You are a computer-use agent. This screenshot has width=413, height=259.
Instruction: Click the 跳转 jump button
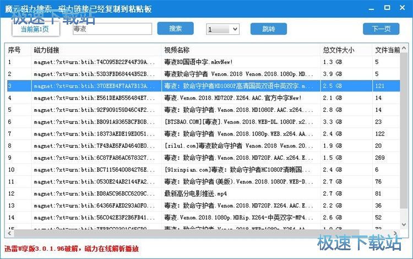[268, 29]
